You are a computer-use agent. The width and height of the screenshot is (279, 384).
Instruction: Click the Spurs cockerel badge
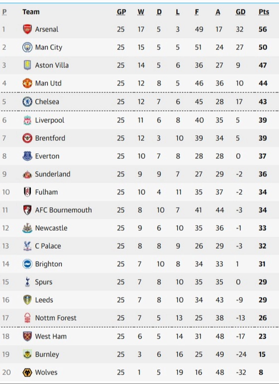point(27,282)
